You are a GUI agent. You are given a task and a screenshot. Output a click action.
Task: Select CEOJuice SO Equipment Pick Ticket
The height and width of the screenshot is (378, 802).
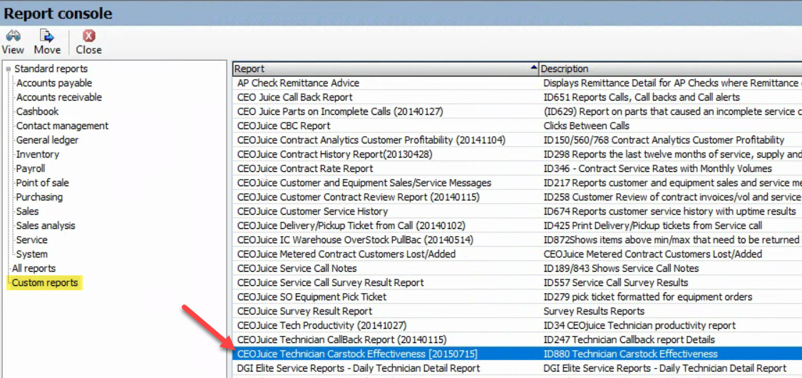pos(312,297)
